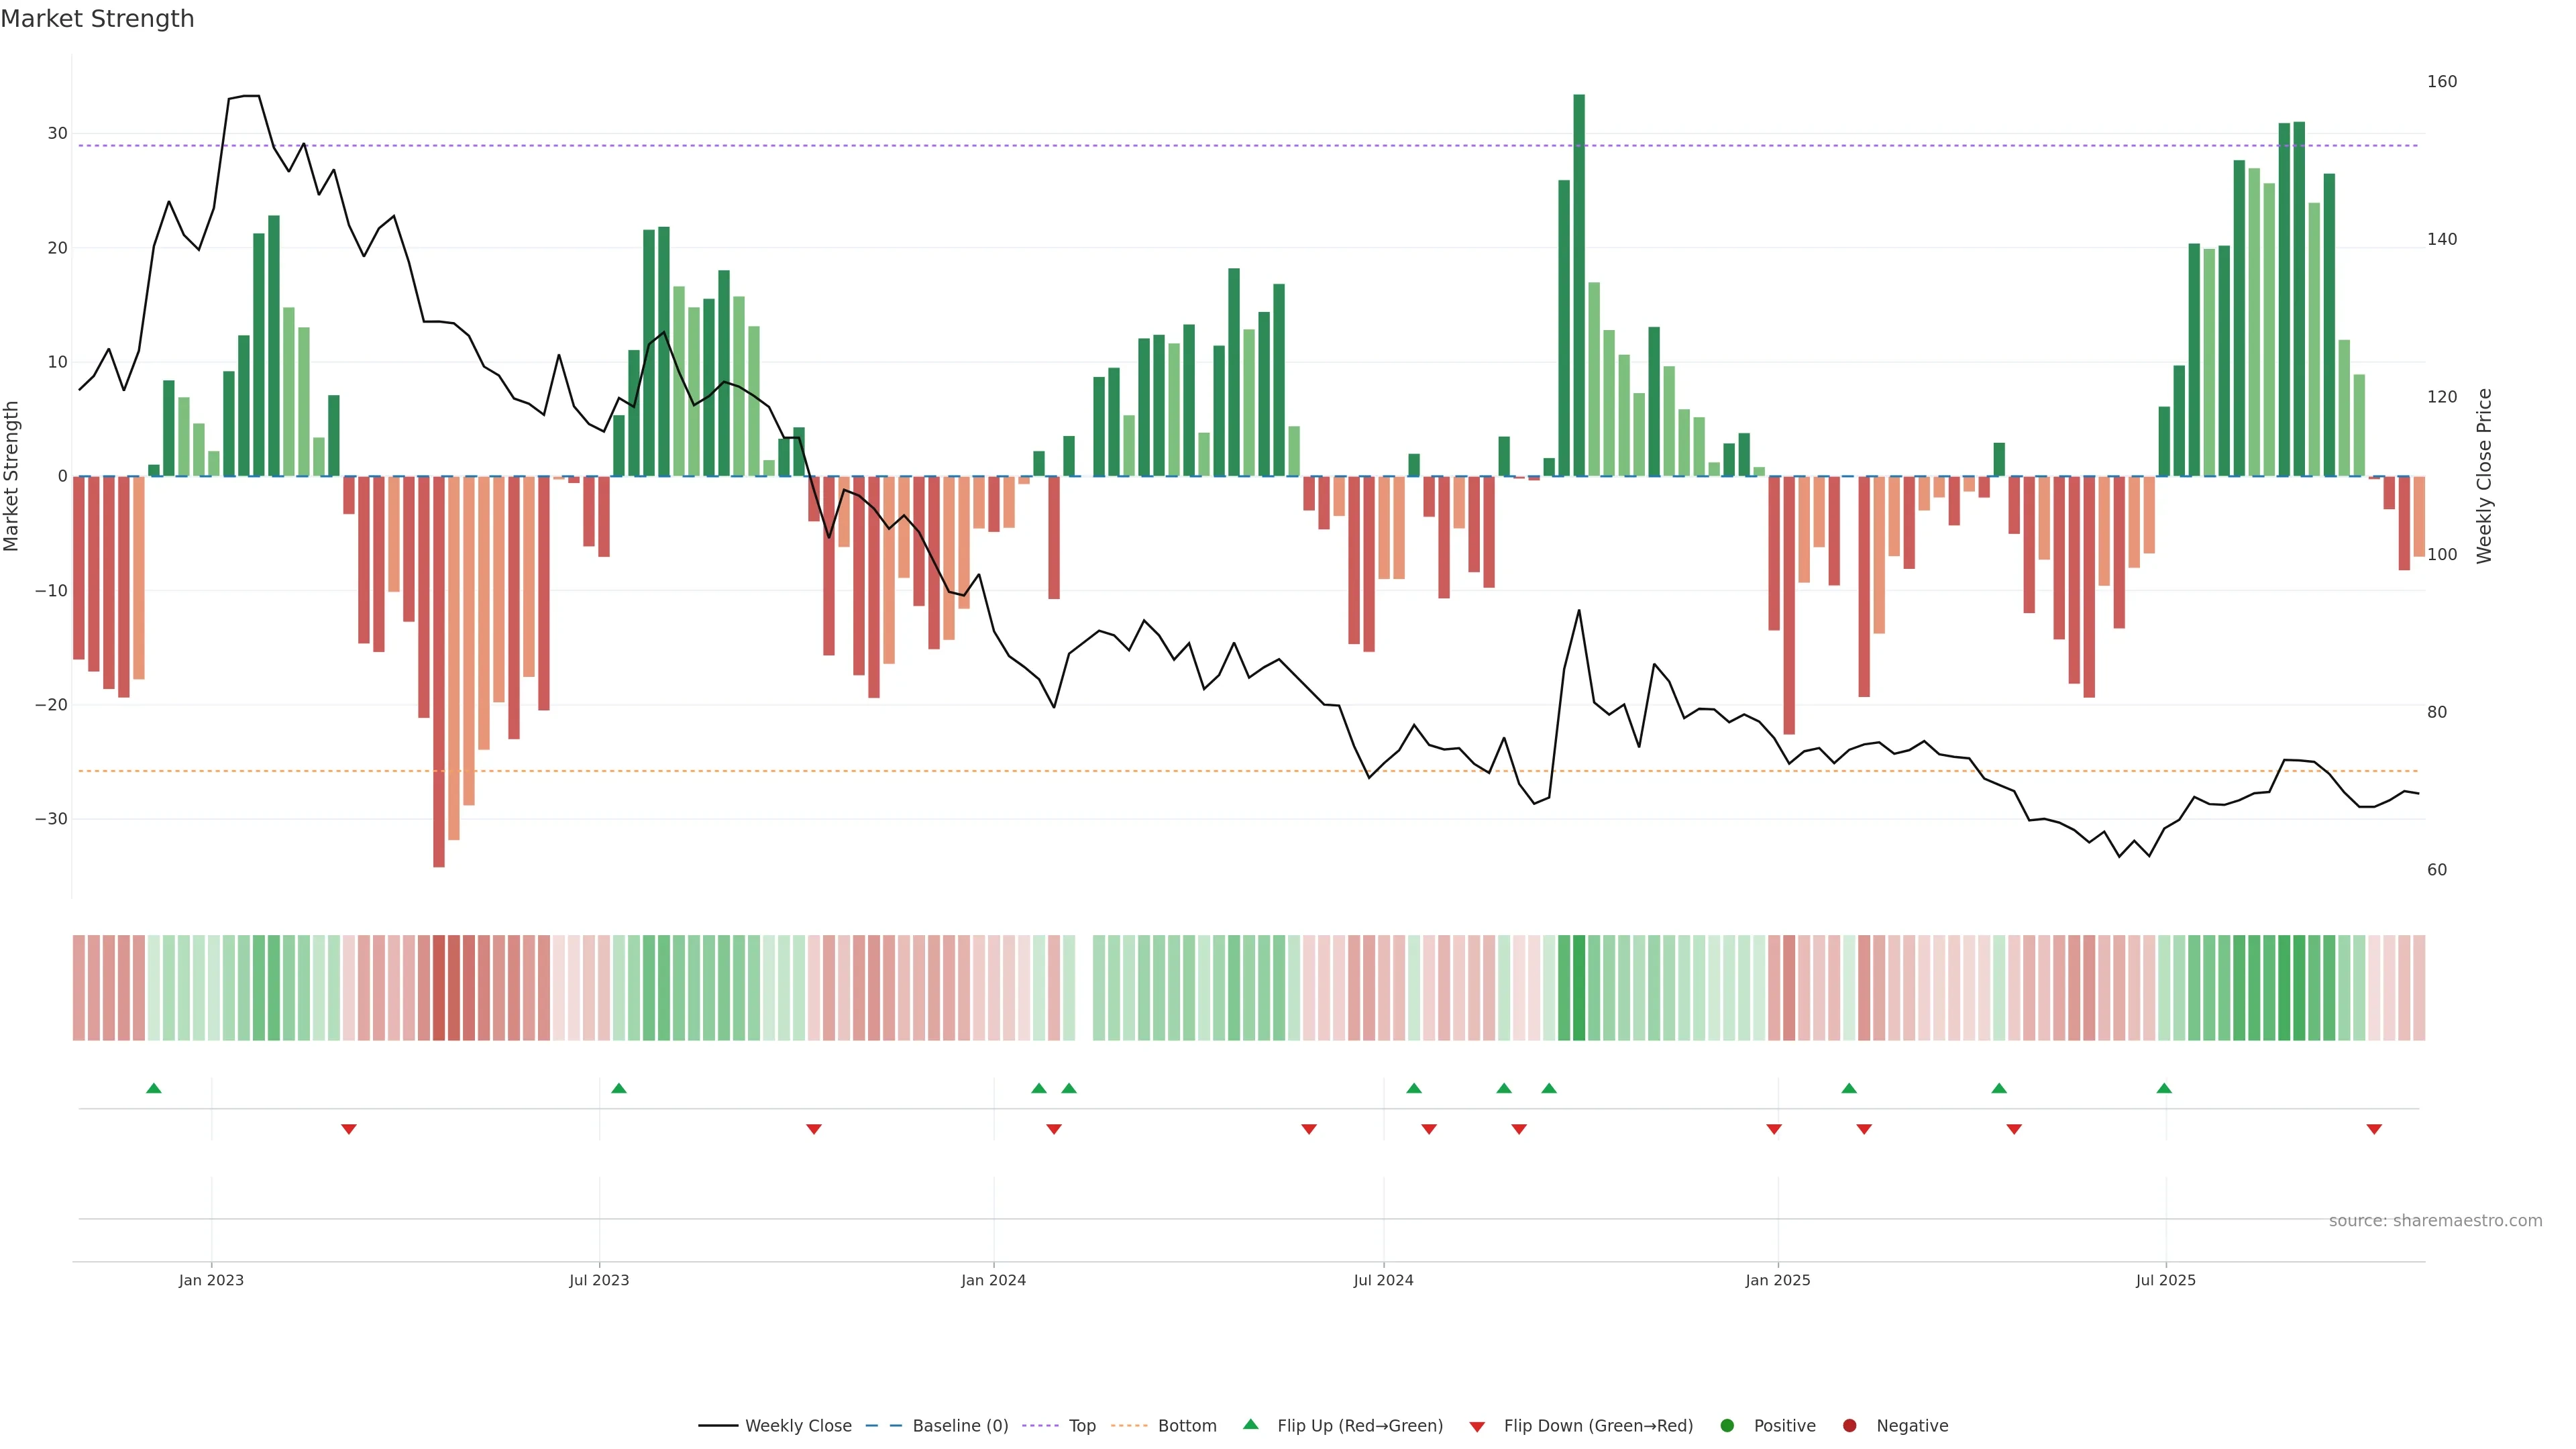Screen dimensions: 2576x1449
Task: Click the Jul 2023 x-axis label
Action: (599, 1280)
